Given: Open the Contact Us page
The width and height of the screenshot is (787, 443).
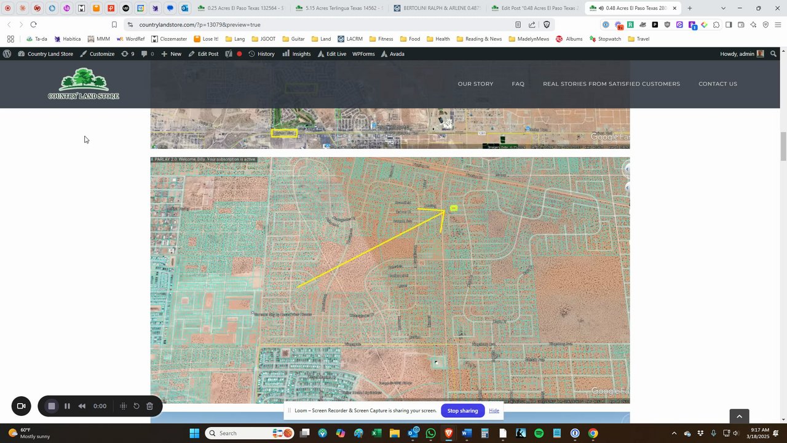Looking at the screenshot, I should coord(718,84).
